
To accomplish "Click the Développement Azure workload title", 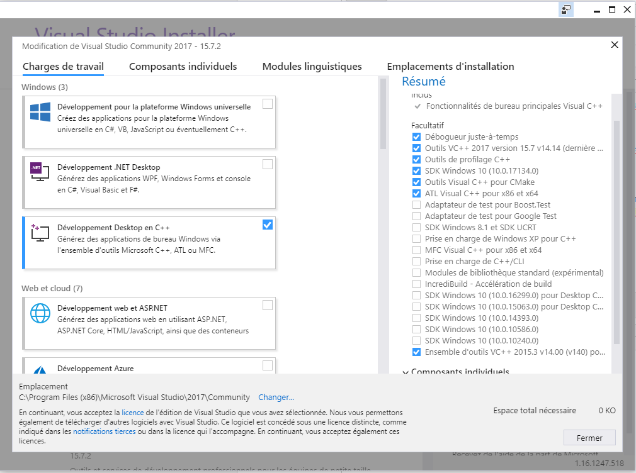I will click(95, 369).
